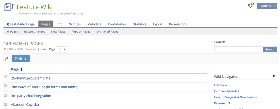280x109 pixels.
Task: Open 2nd Wave of Tool Tips page
Action: pos(45,87)
